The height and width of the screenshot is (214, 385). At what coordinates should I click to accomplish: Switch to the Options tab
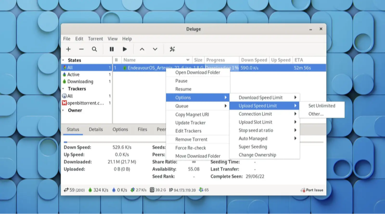point(120,129)
